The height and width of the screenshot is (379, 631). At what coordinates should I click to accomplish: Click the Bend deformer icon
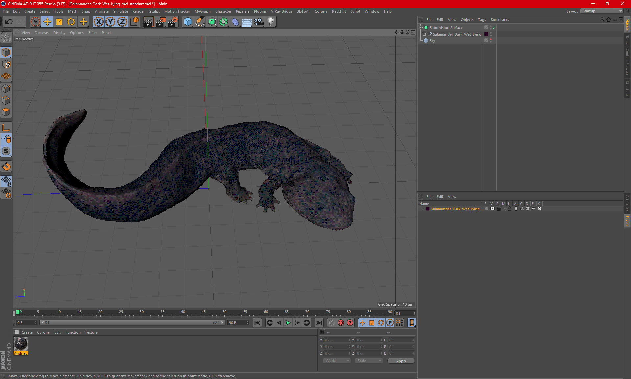tap(235, 22)
